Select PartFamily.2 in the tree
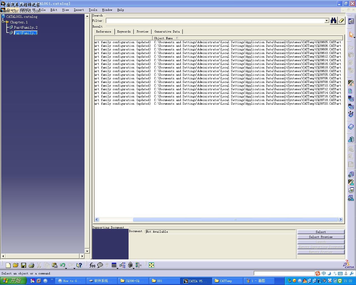 pyautogui.click(x=26, y=28)
